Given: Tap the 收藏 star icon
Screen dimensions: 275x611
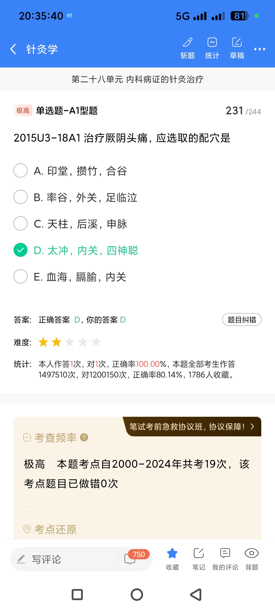Looking at the screenshot, I should 172,558.
